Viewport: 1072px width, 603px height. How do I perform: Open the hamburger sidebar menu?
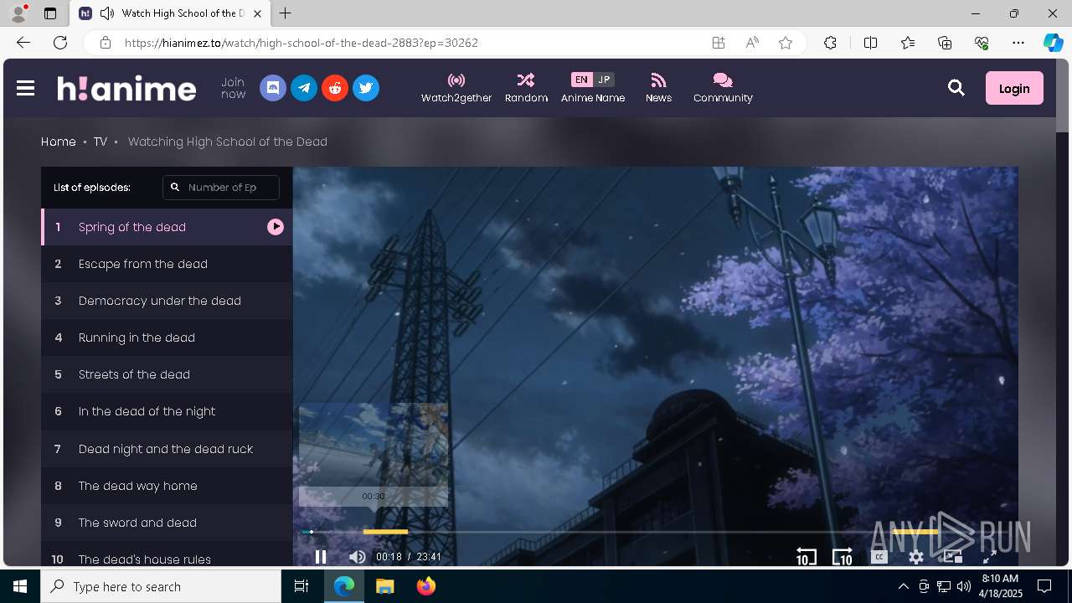pyautogui.click(x=25, y=88)
